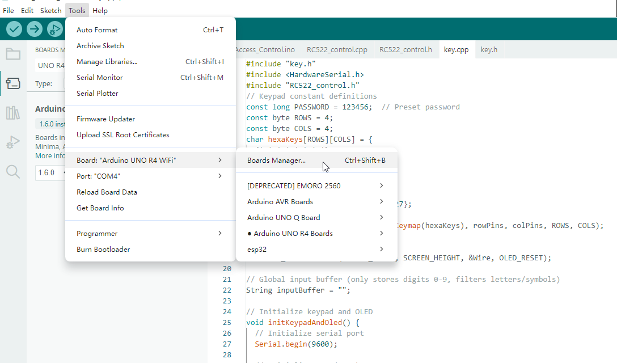
Task: Expand the Arduino AVR Boards group
Action: pyautogui.click(x=316, y=201)
